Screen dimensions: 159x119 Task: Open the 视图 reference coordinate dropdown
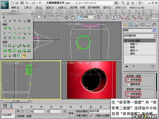(x=95, y=17)
